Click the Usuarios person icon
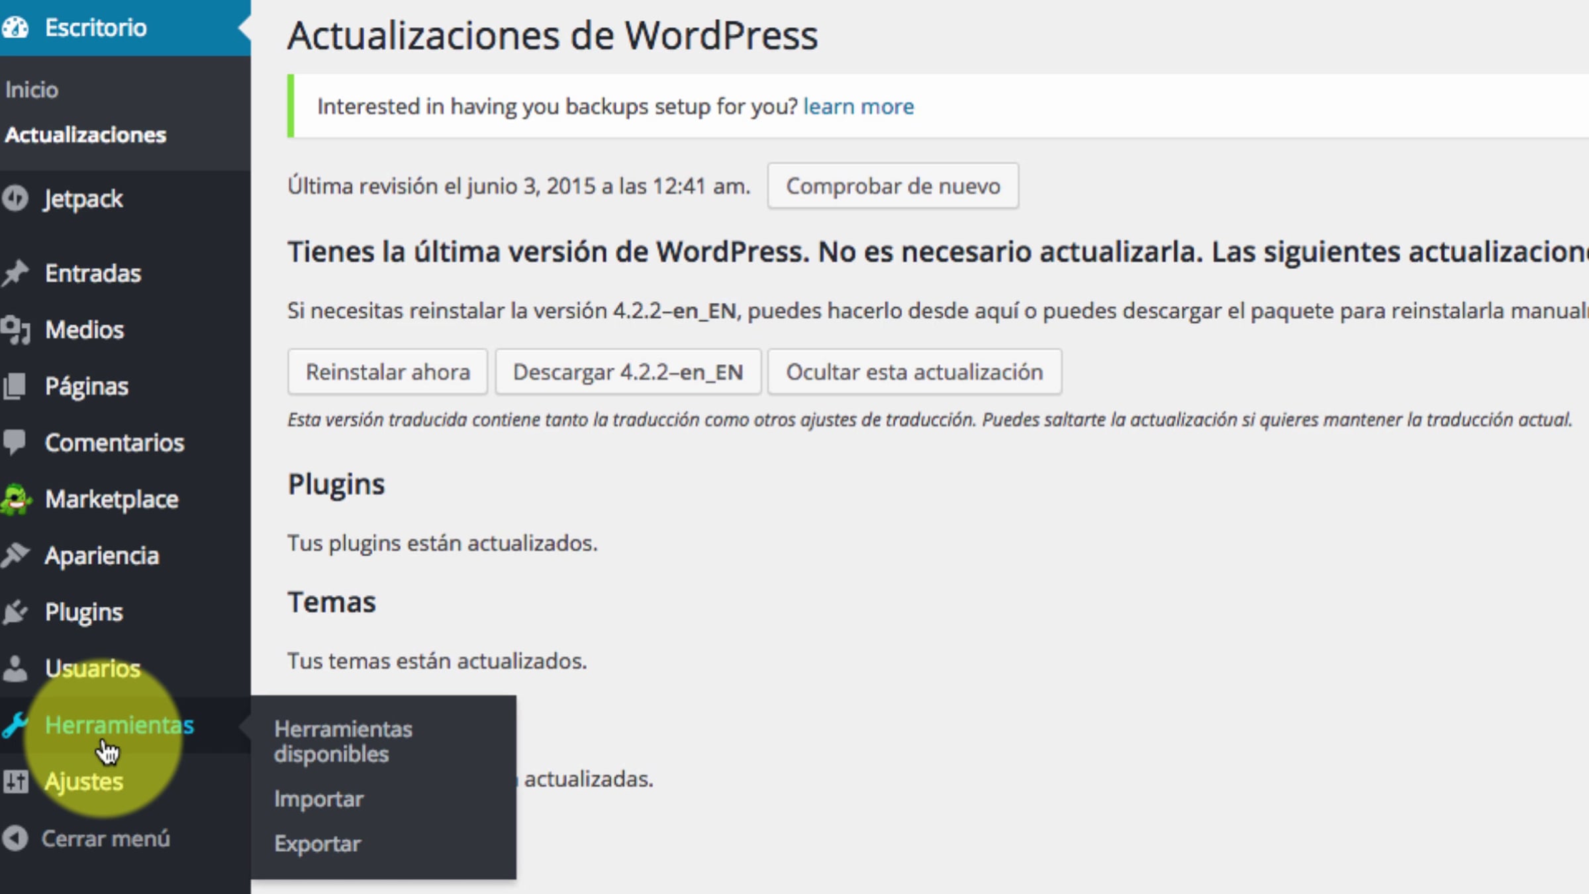 pos(15,668)
